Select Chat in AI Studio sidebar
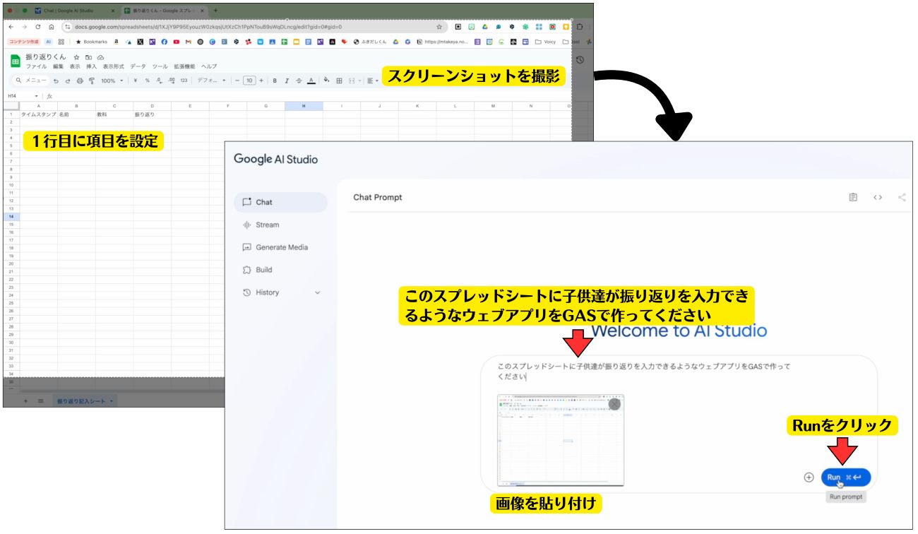This screenshot has width=918, height=534. point(280,202)
